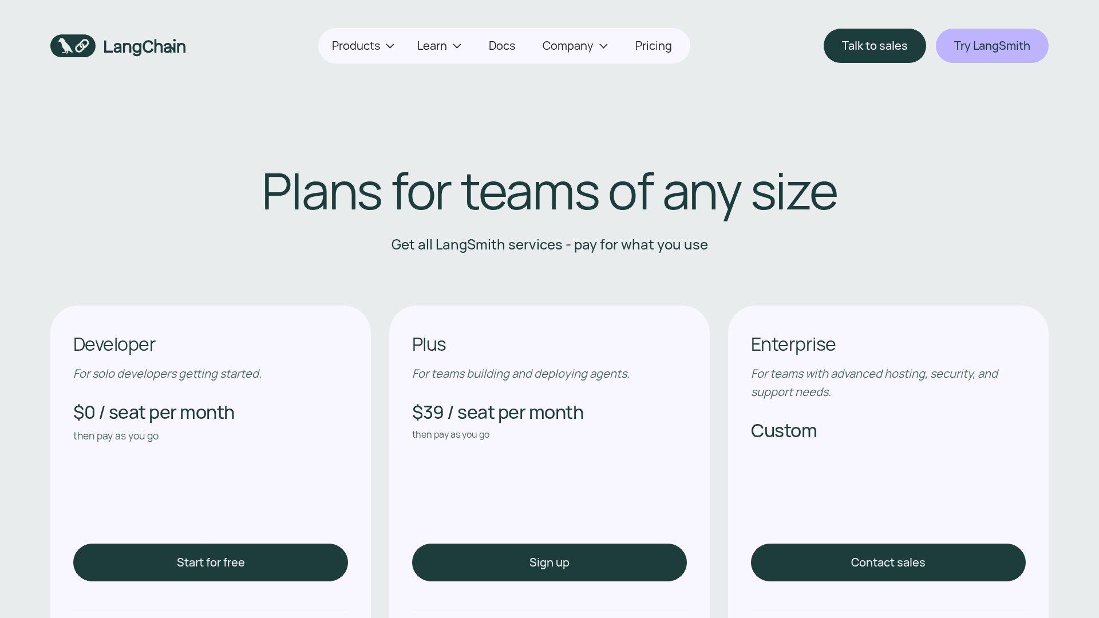
Task: Click the LangChain parrot and chain logo icon
Action: (73, 46)
